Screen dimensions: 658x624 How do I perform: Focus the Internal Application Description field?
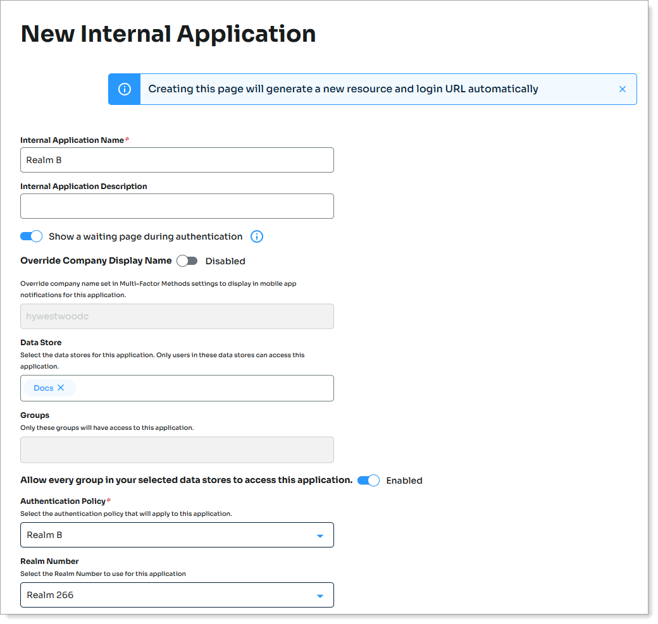click(177, 206)
